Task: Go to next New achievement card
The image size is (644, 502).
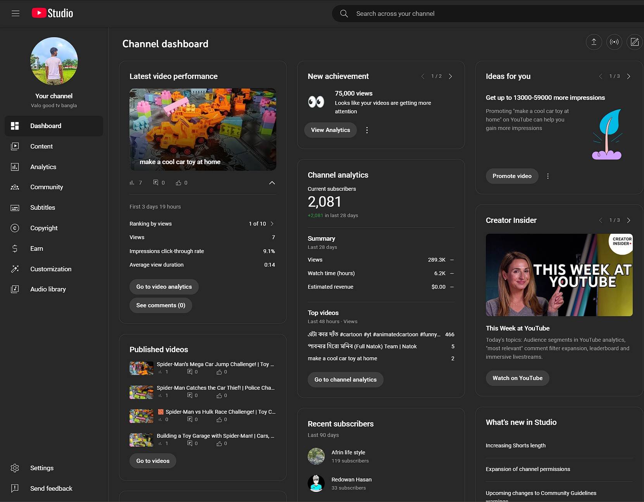Action: 450,76
